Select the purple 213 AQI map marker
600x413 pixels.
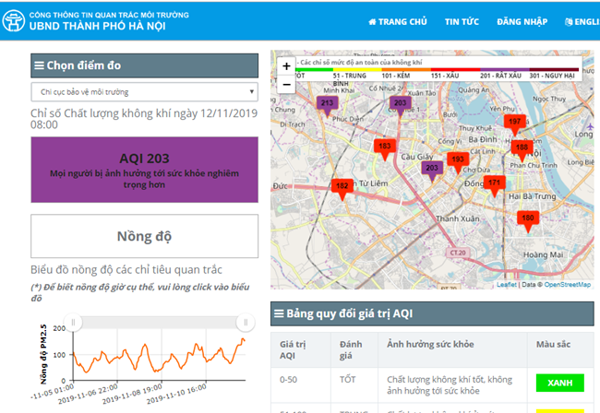(x=327, y=103)
